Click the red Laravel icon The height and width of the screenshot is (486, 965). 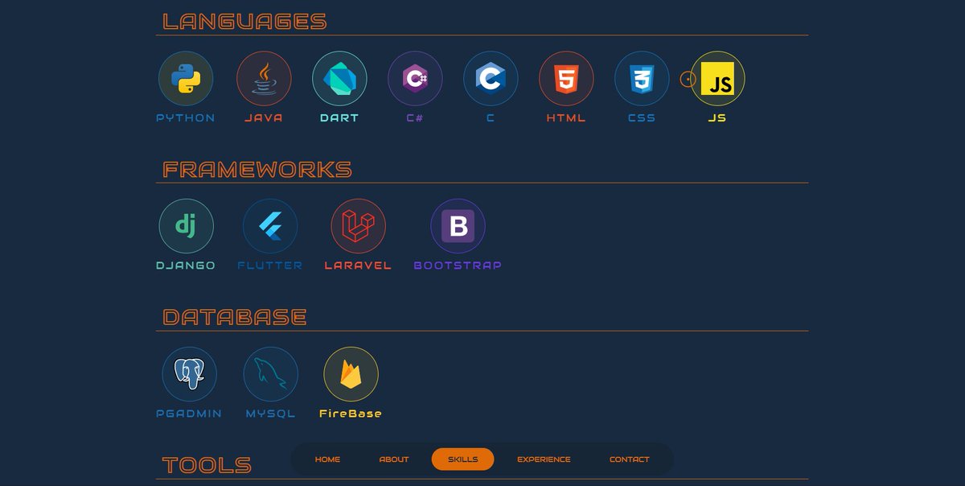[358, 226]
